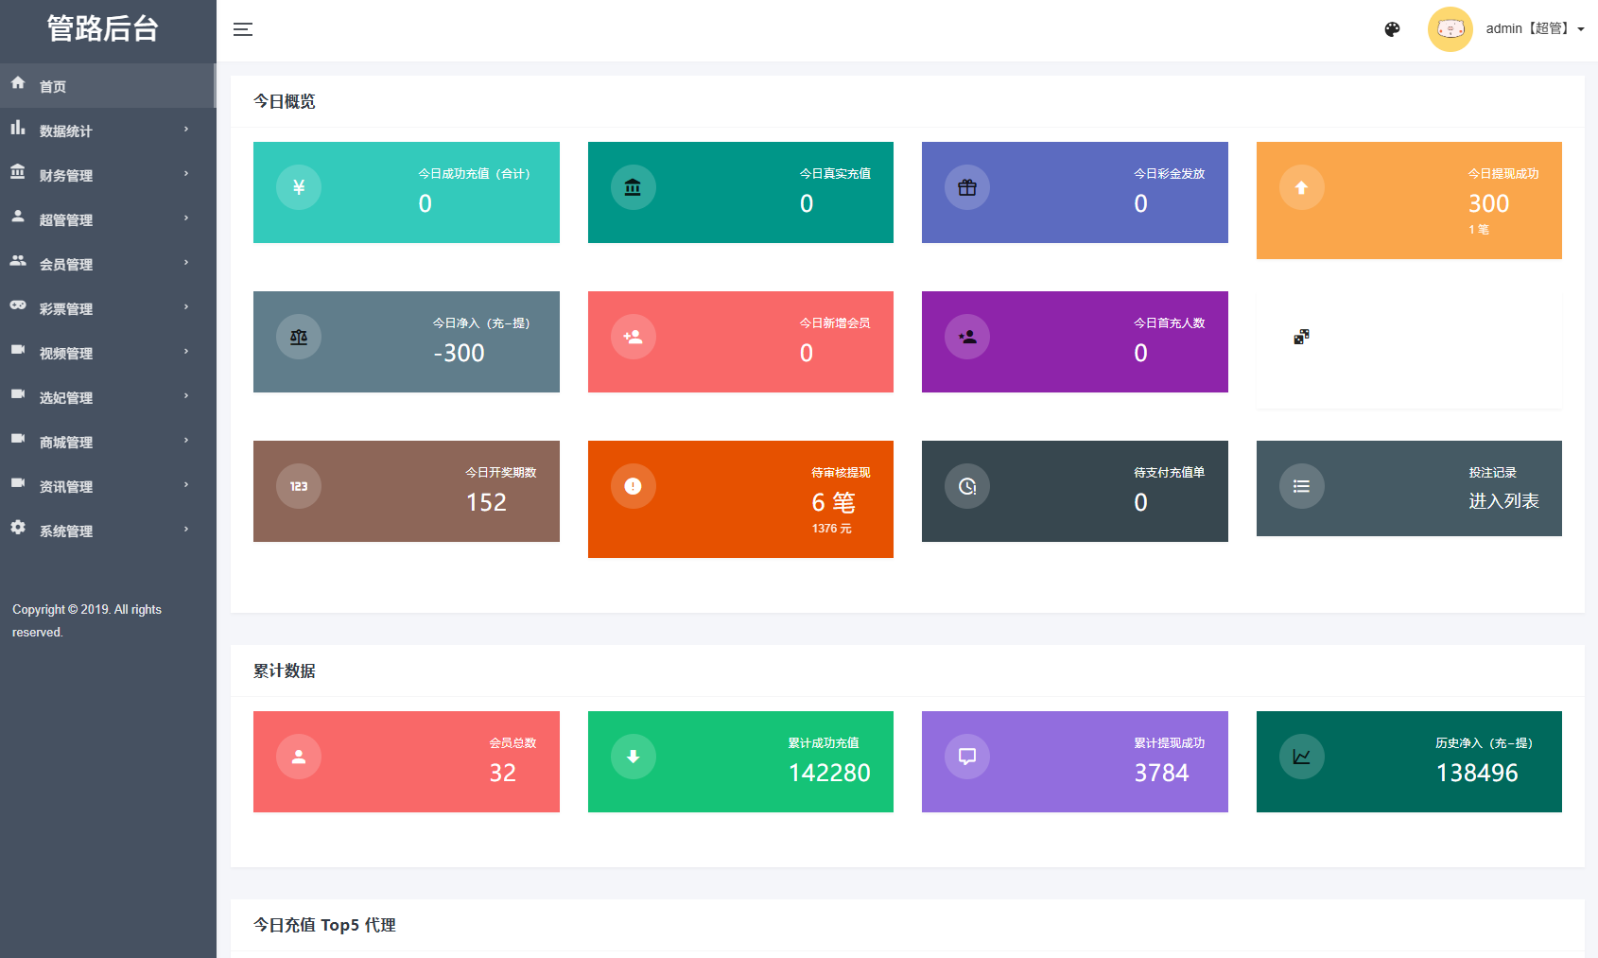Toggle the sidebar collapse hamburger icon

coord(243,29)
